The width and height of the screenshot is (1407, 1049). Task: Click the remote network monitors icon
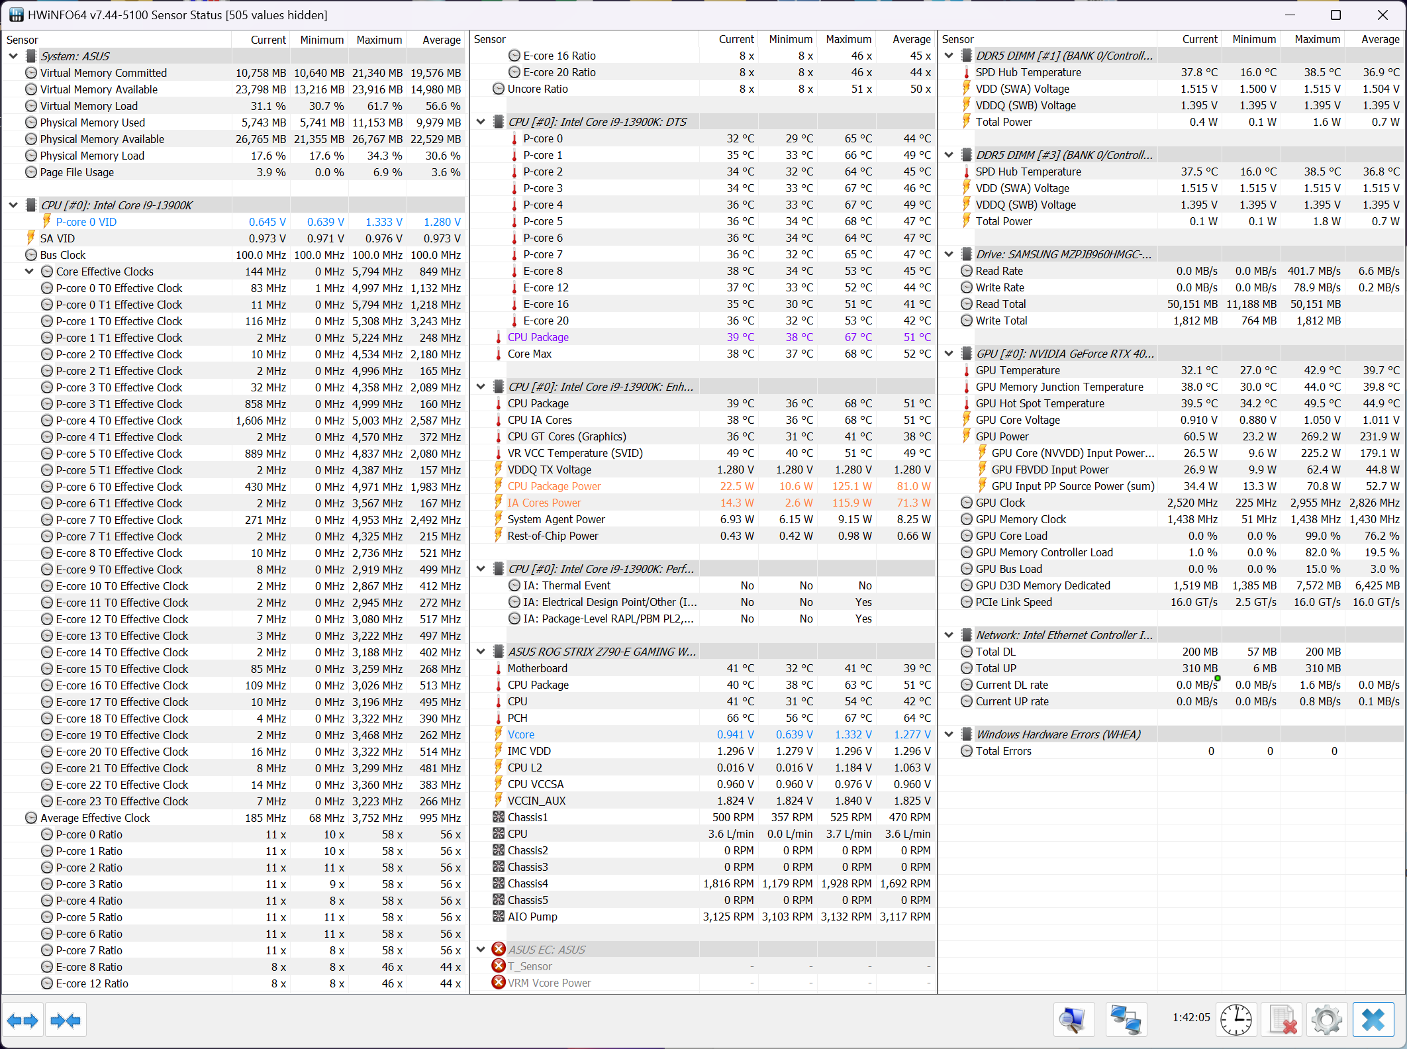click(x=1126, y=1020)
